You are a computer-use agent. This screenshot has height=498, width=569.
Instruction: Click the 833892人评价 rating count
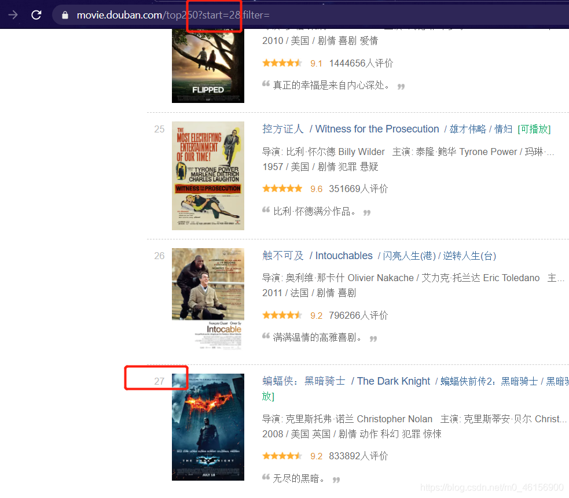point(358,456)
